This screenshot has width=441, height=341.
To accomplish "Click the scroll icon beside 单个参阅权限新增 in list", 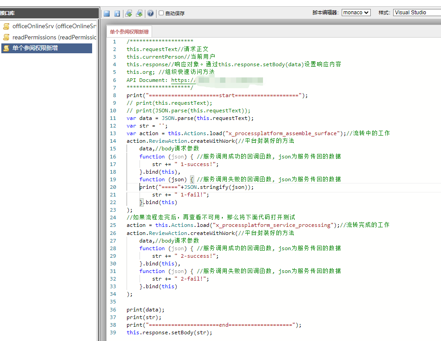I will pyautogui.click(x=6, y=48).
